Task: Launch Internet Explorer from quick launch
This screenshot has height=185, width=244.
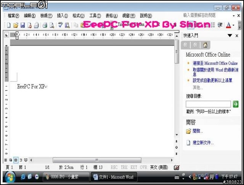Action: pyautogui.click(x=23, y=177)
